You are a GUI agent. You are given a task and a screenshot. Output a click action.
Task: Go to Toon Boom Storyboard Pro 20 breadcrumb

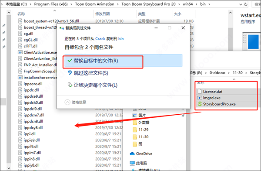[148, 4]
